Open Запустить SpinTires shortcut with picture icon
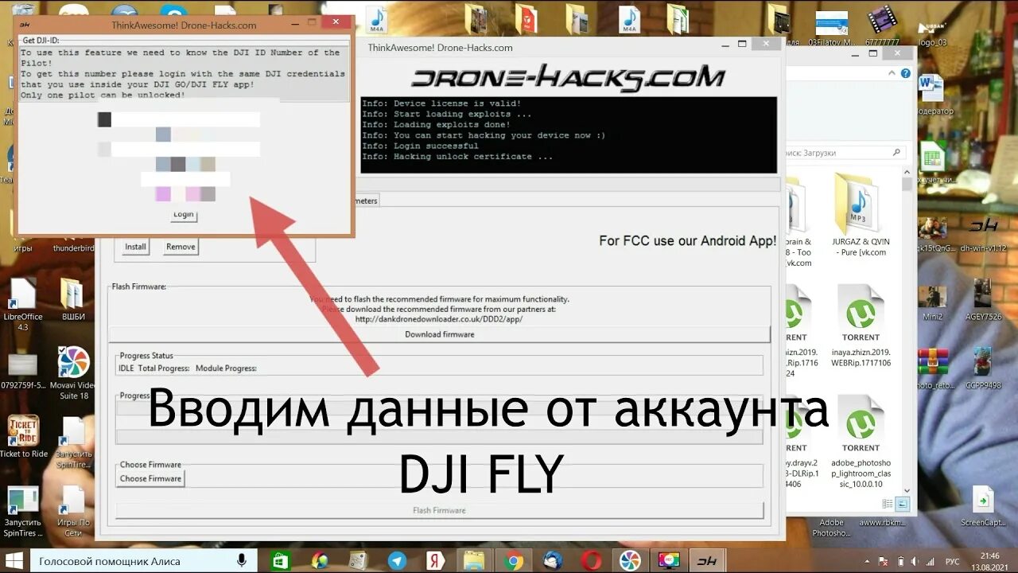The image size is (1018, 573). [23, 511]
